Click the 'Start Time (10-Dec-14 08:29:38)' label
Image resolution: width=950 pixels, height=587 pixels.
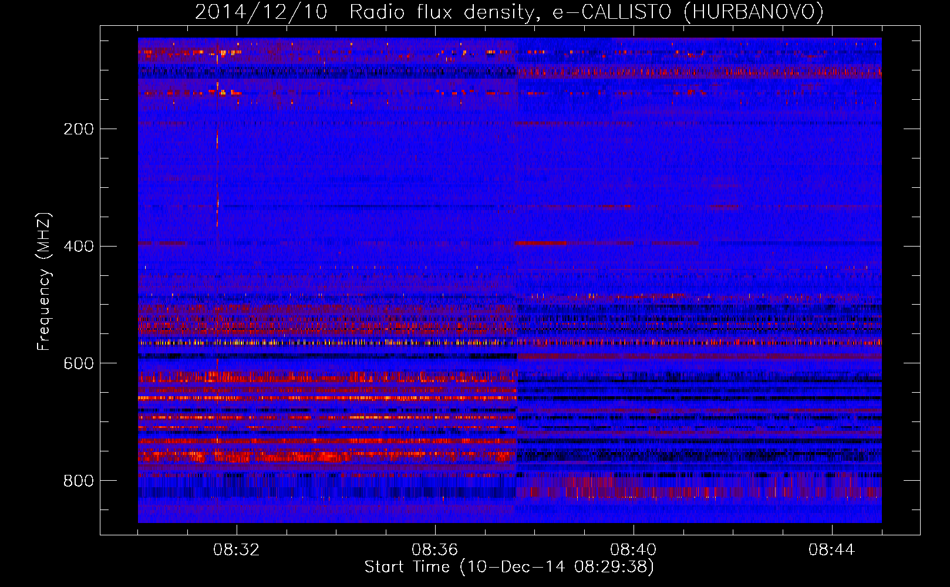click(x=509, y=567)
